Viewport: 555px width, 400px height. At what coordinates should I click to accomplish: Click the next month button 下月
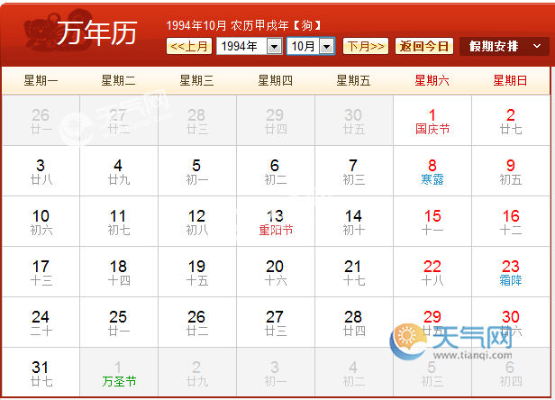(366, 46)
